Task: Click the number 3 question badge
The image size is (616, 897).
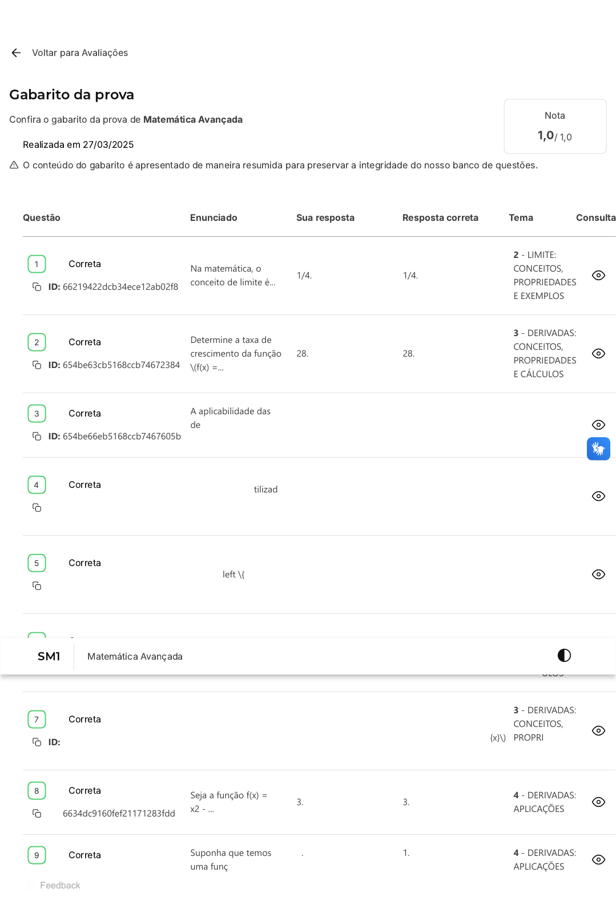Action: click(x=37, y=414)
